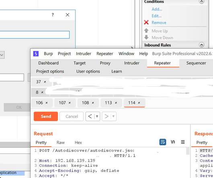Open the Window menu
The width and height of the screenshot is (213, 178).
pyautogui.click(x=126, y=54)
